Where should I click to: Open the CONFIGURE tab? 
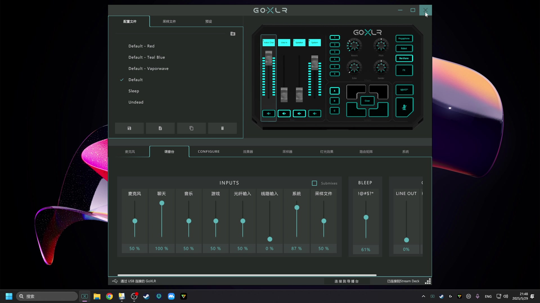coord(209,151)
